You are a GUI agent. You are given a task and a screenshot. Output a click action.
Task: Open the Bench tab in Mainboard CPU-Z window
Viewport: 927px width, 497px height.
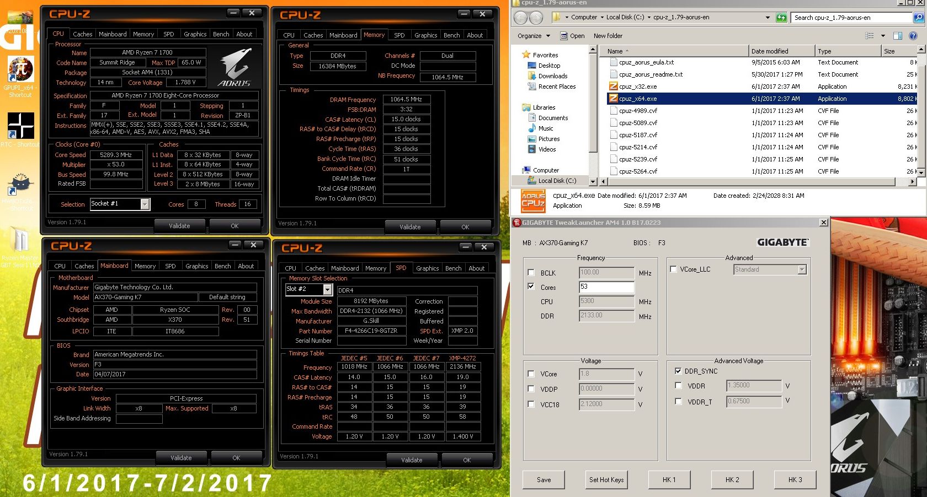(223, 266)
